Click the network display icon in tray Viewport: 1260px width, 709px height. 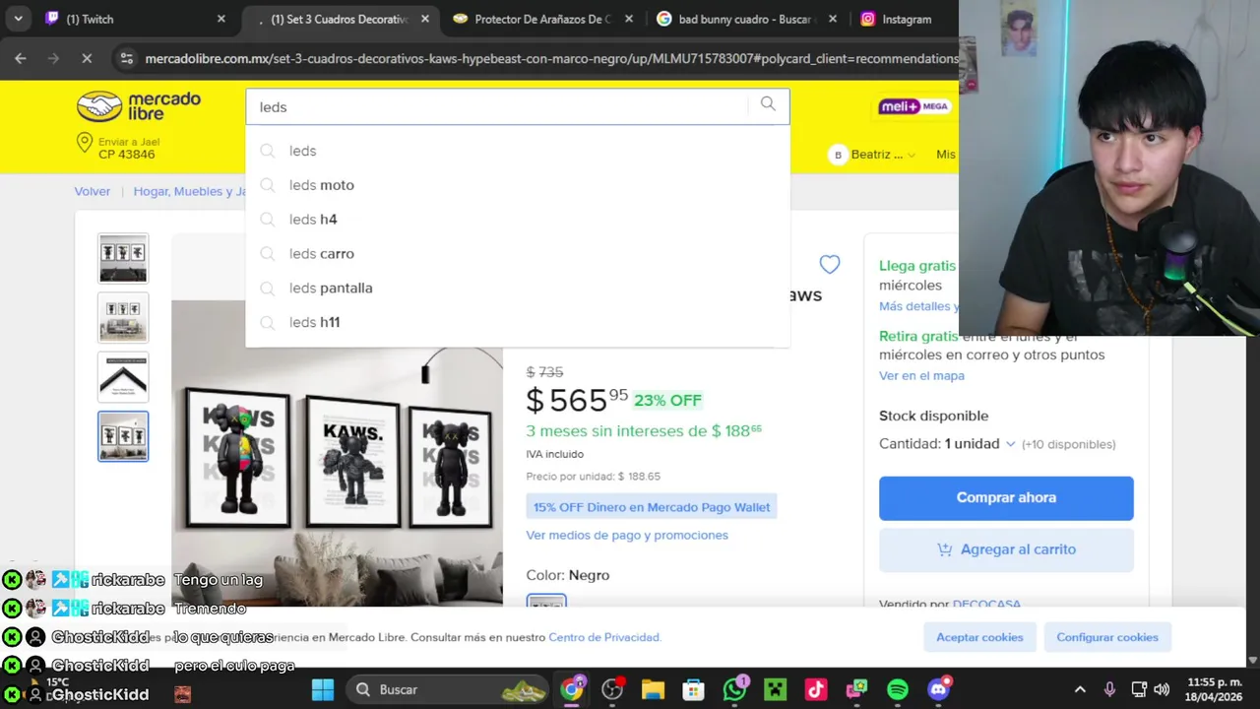pos(1139,689)
